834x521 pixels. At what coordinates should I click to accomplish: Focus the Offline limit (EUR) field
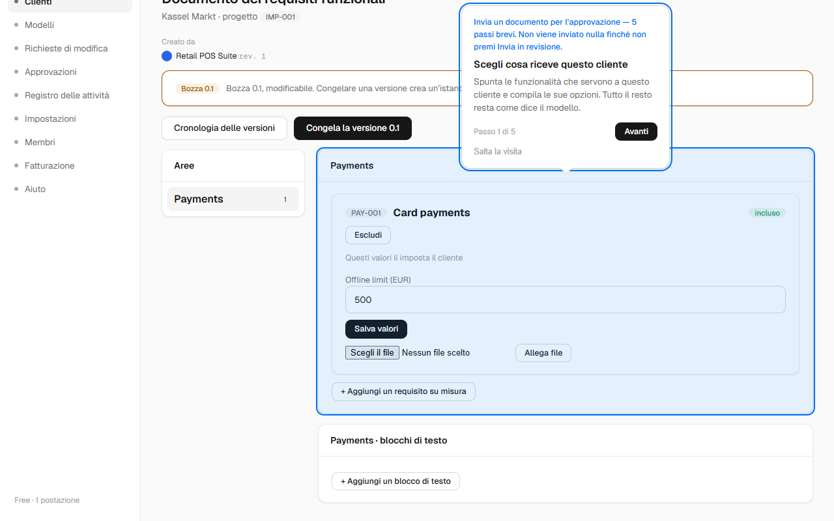(x=565, y=300)
